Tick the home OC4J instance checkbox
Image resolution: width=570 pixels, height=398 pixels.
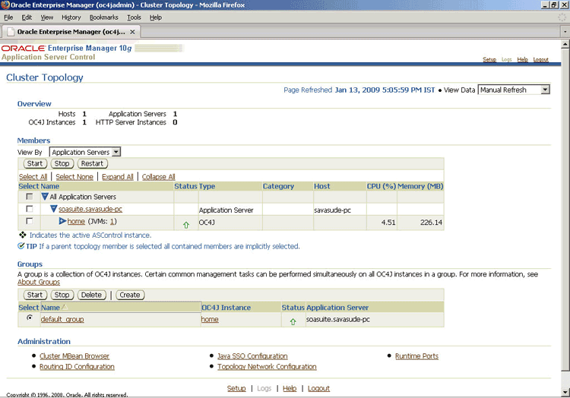30,221
